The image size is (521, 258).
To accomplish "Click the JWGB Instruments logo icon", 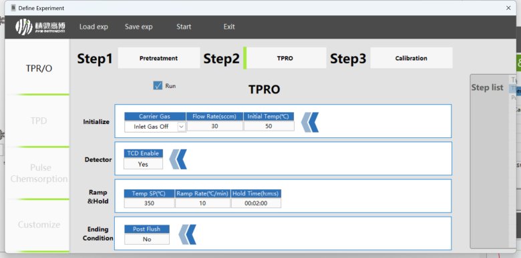I will pyautogui.click(x=24, y=27).
